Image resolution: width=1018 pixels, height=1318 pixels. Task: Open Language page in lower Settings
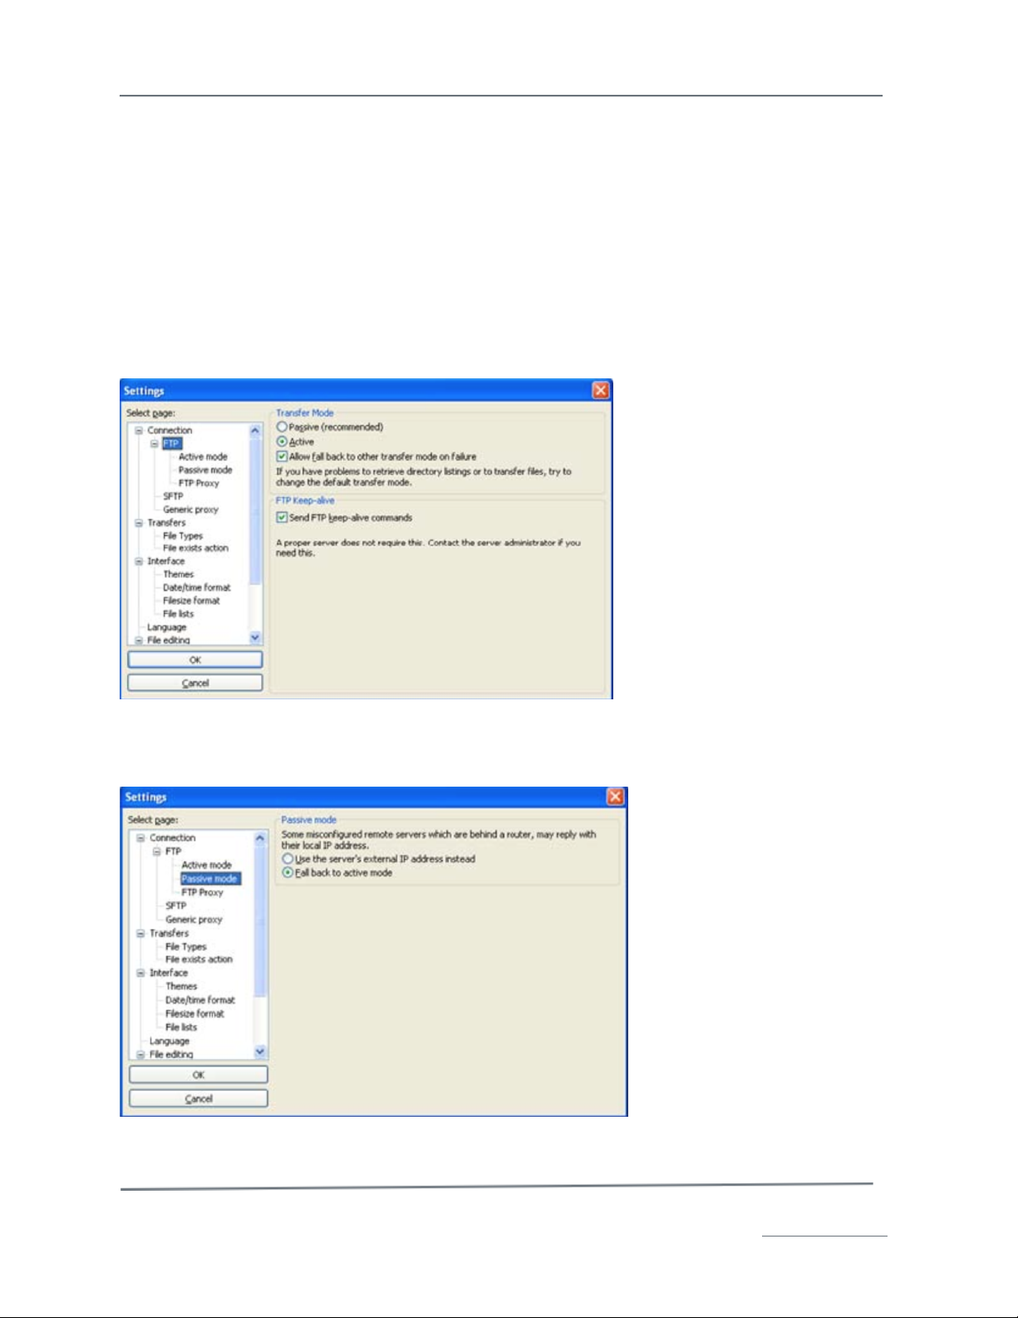170,1041
